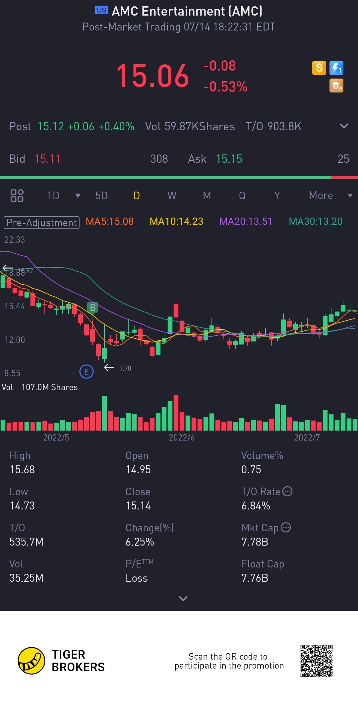Tap the US market flag badge
The height and width of the screenshot is (711, 358).
101,10
